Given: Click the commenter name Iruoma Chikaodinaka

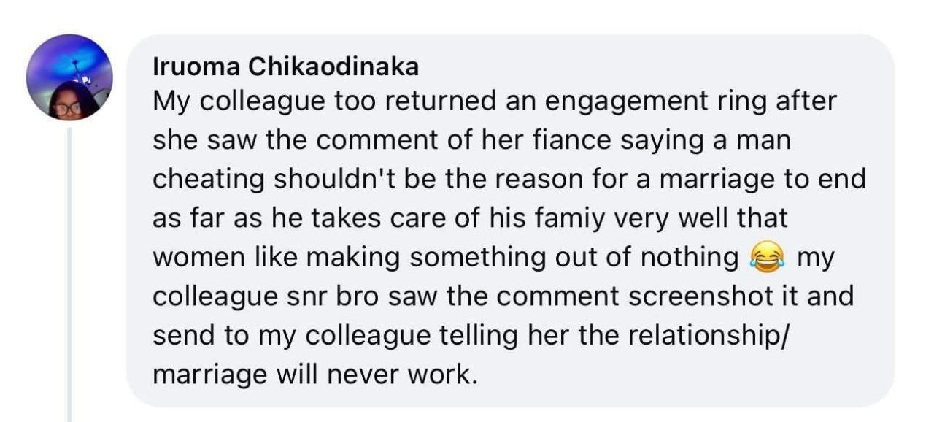Looking at the screenshot, I should (x=286, y=68).
